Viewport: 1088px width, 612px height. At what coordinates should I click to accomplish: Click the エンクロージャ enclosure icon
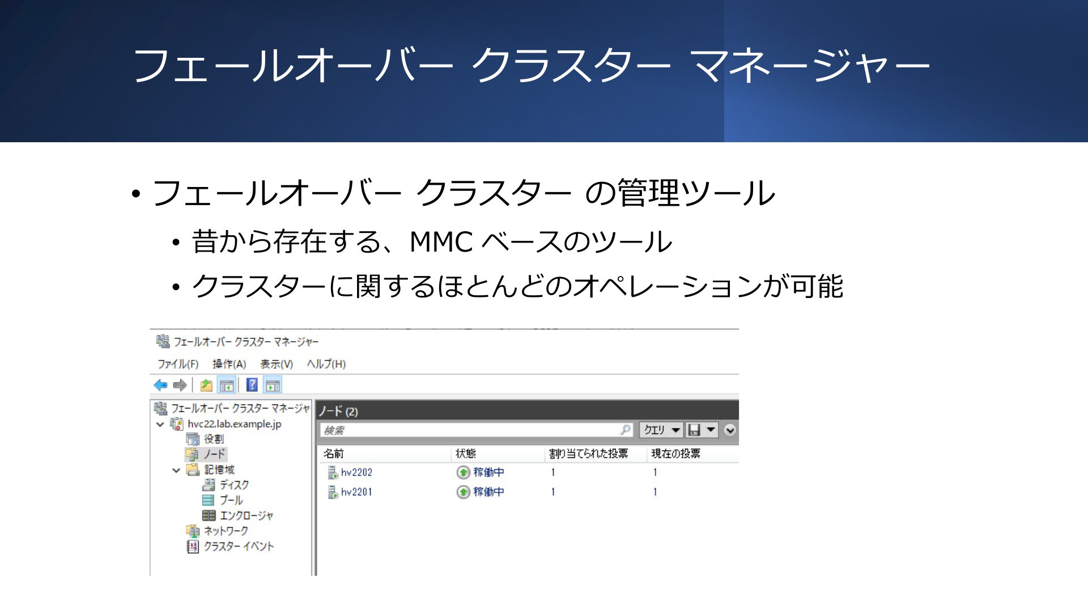point(209,516)
